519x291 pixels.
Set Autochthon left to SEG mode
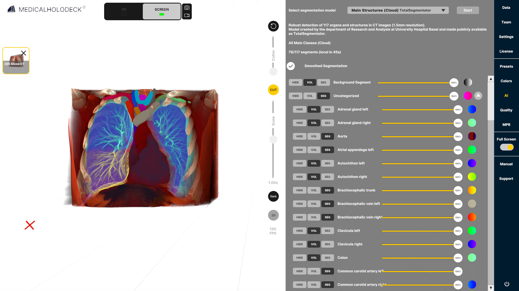click(328, 163)
